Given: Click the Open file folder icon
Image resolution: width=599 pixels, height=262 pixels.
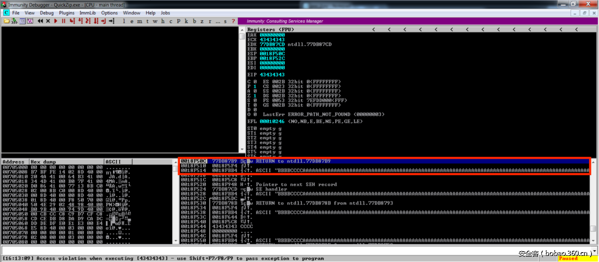Looking at the screenshot, I should tap(7, 21).
